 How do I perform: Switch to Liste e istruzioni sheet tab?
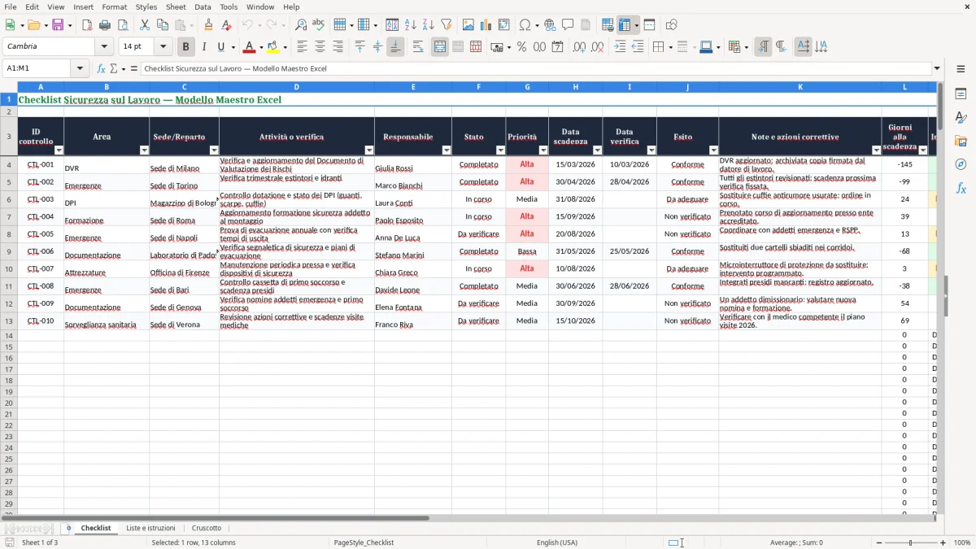(x=150, y=528)
